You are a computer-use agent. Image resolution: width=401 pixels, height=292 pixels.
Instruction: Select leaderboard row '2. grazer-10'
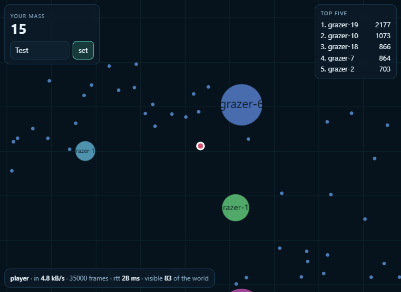pyautogui.click(x=355, y=36)
